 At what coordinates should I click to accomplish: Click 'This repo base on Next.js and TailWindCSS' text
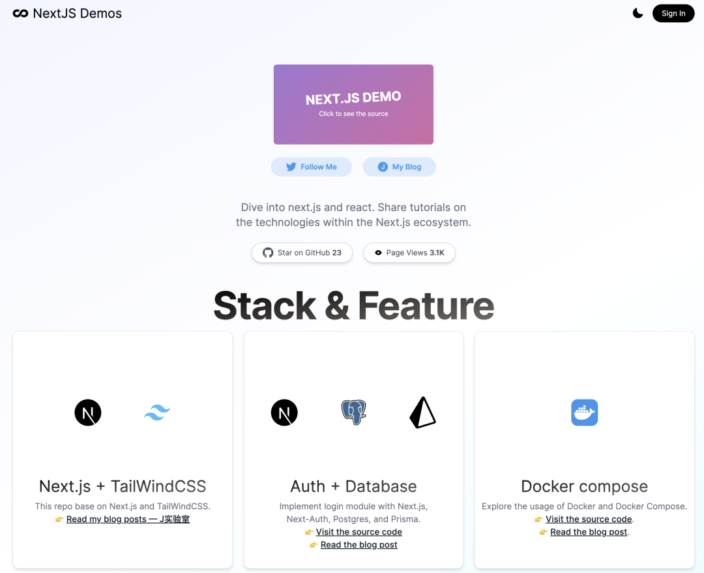click(123, 506)
